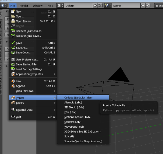Open the Window menu
The width and height of the screenshot is (163, 154).
click(x=38, y=6)
